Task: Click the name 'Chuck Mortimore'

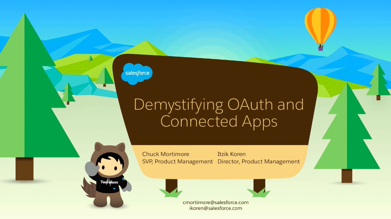Action: tap(166, 154)
